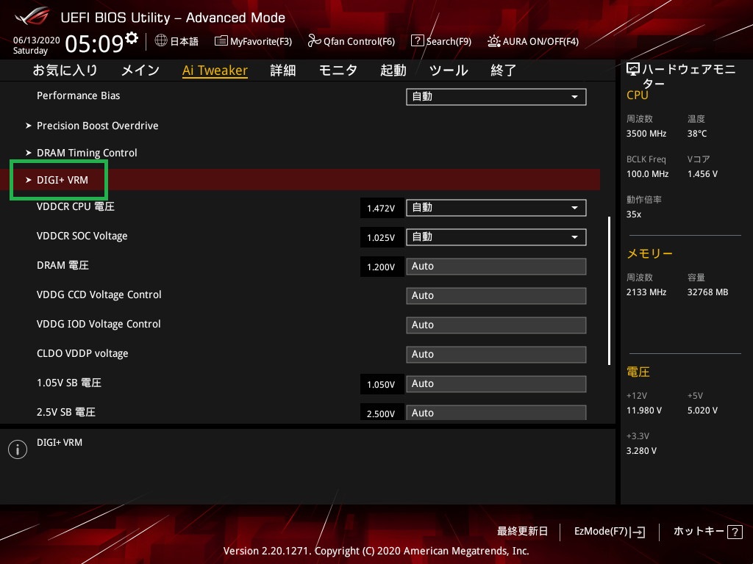Screen dimensions: 753x564
Task: Click the Qfan Control fan icon
Action: click(314, 41)
